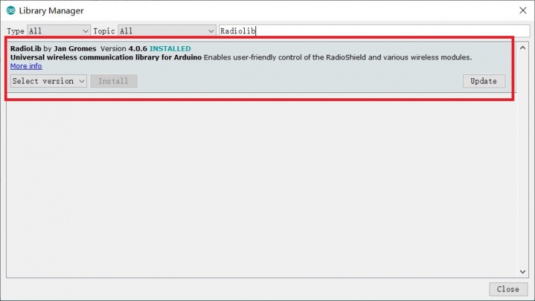Click the description "Universal wireless communication library for Arduino"

coord(106,58)
